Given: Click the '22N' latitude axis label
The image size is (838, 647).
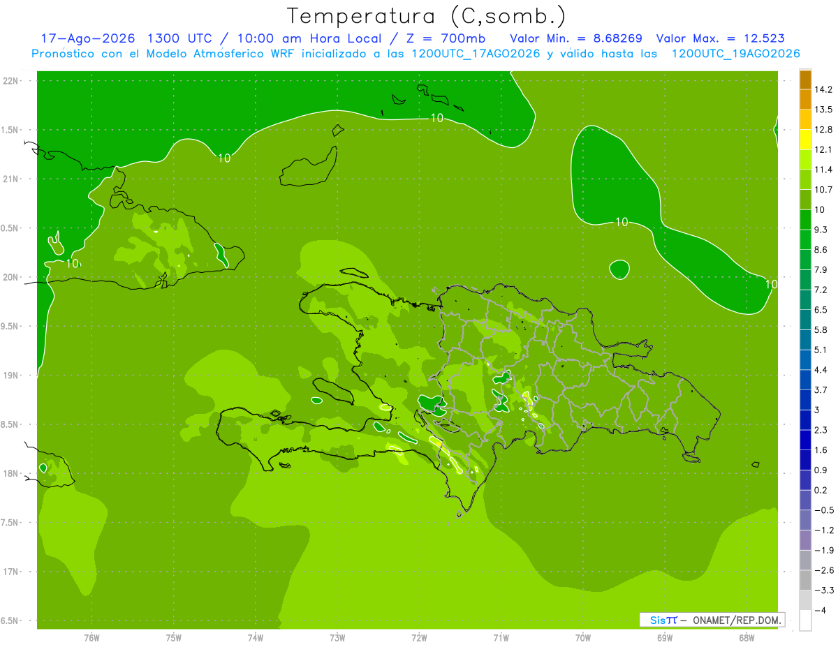Looking at the screenshot, I should 12,81.
